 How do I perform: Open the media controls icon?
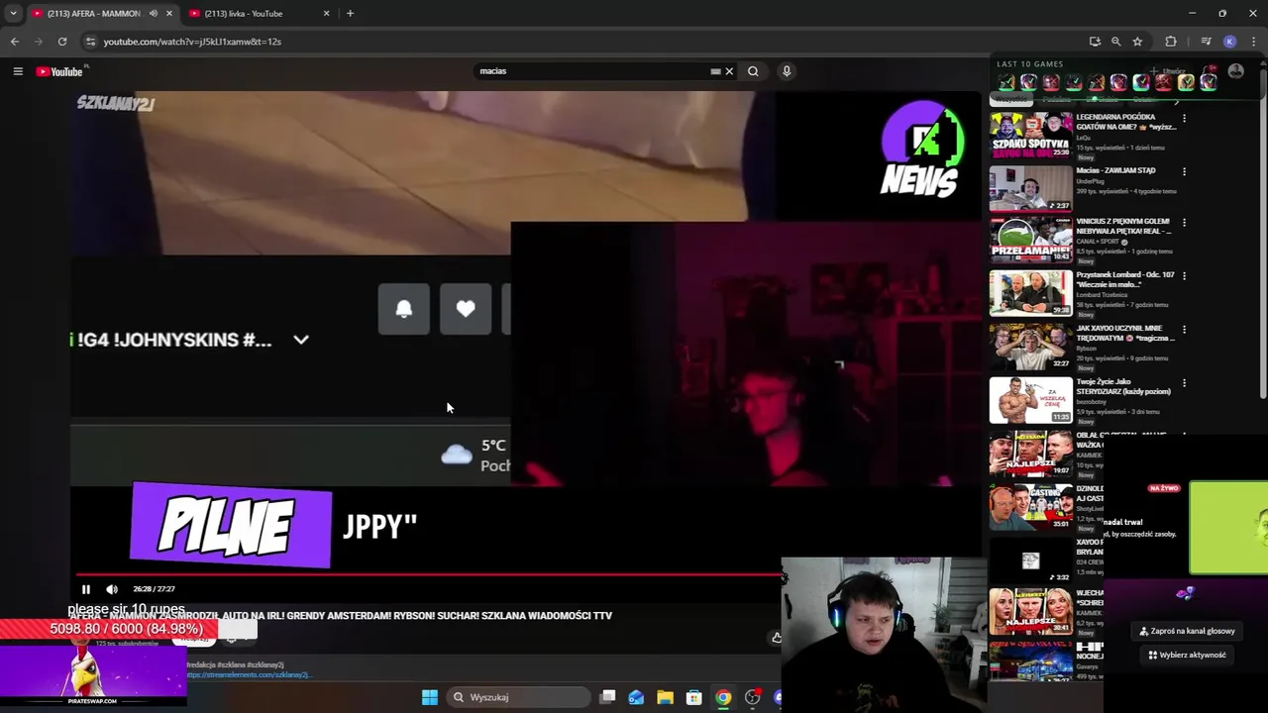1206,42
